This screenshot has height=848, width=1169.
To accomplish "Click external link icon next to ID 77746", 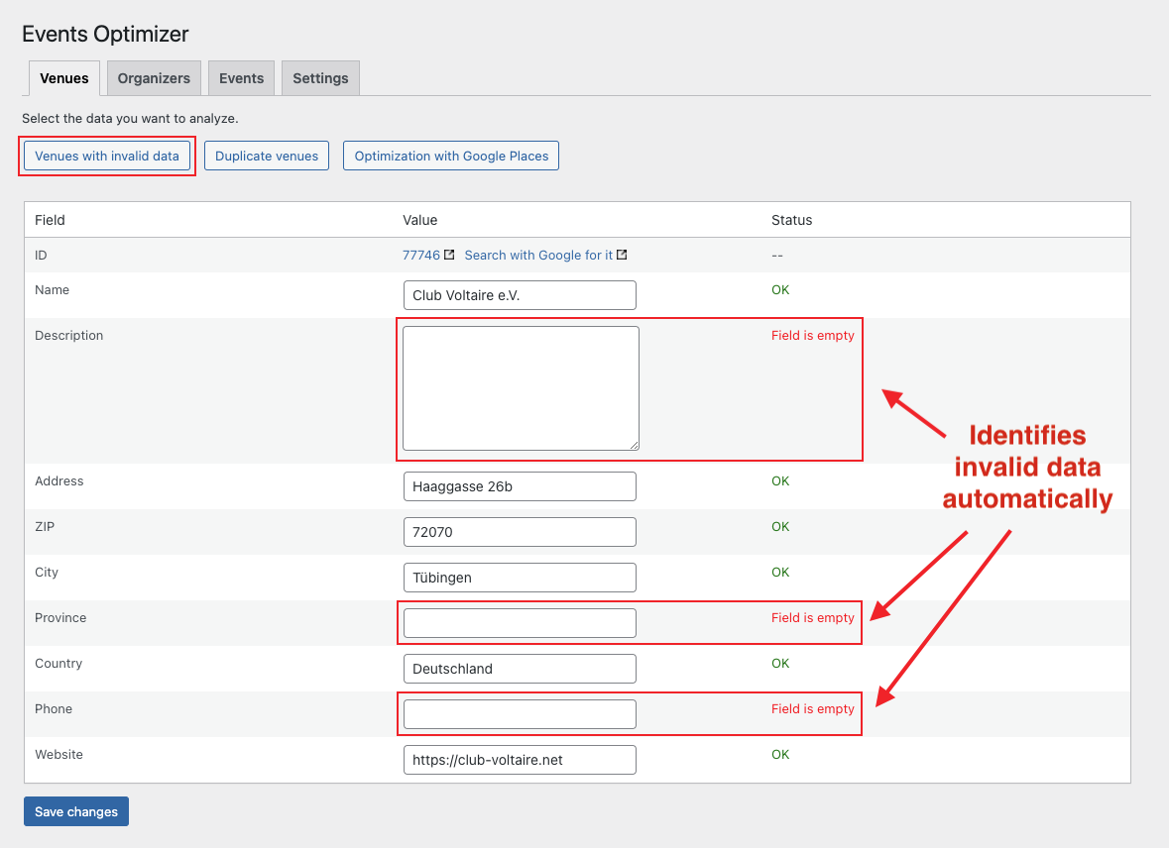I will click(448, 255).
